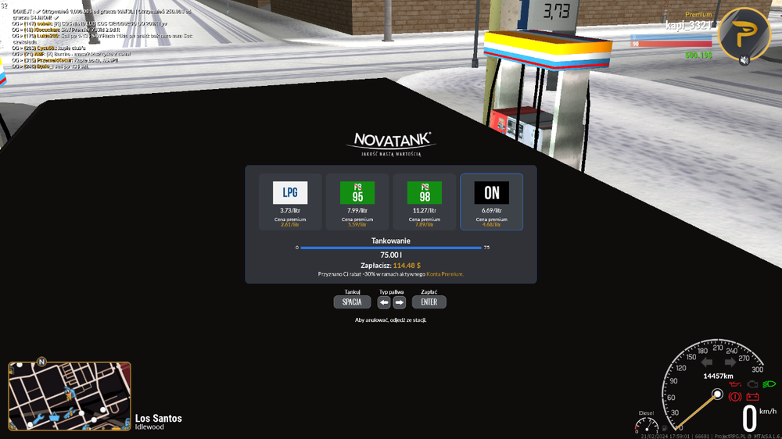Select the ON diesel fuel card
Image resolution: width=782 pixels, height=439 pixels.
tap(491, 202)
